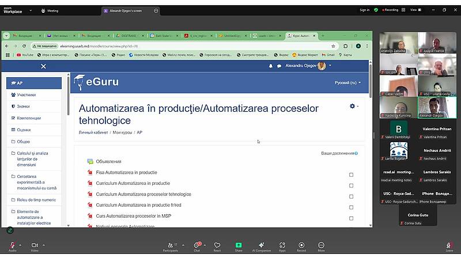Click the sidebar scrollbar down arrow
Image resolution: width=461 pixels, height=259 pixels.
(x=68, y=226)
